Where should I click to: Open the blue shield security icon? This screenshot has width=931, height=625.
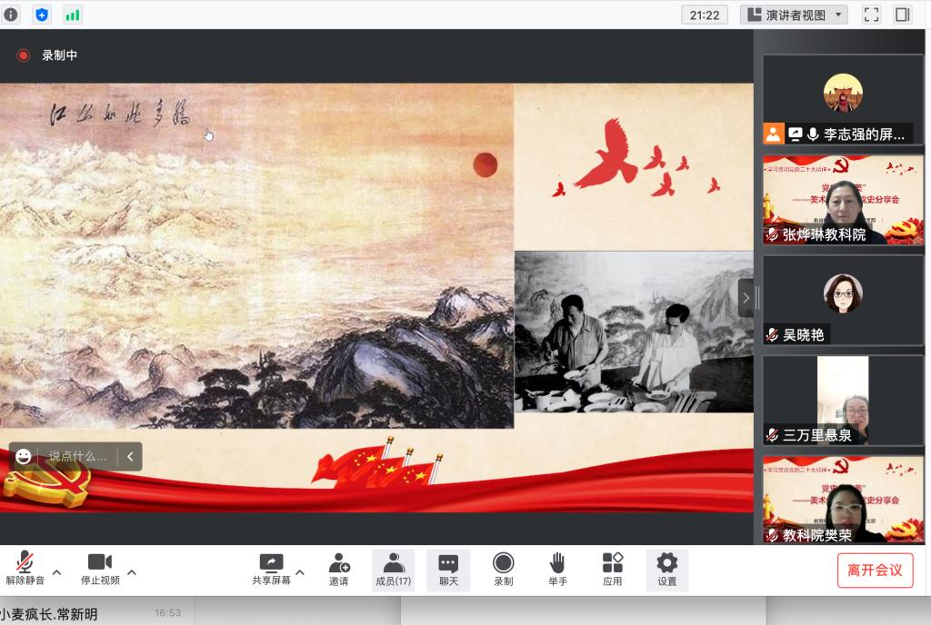click(x=42, y=15)
